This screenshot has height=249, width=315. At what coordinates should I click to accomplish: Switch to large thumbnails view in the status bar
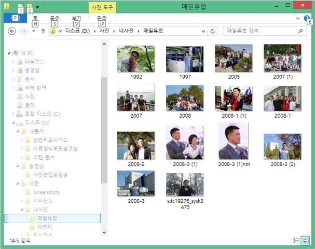point(305,240)
